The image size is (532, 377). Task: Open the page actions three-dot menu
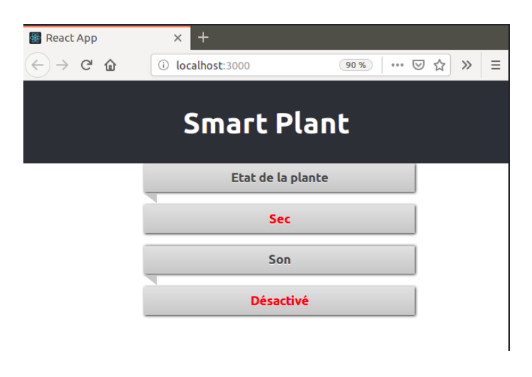[397, 65]
